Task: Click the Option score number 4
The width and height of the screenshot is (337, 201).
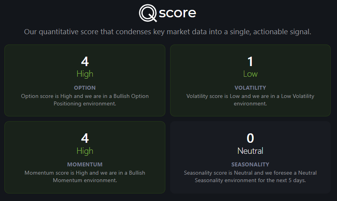Action: point(85,61)
